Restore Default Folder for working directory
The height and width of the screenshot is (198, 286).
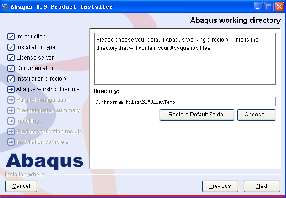(x=197, y=115)
